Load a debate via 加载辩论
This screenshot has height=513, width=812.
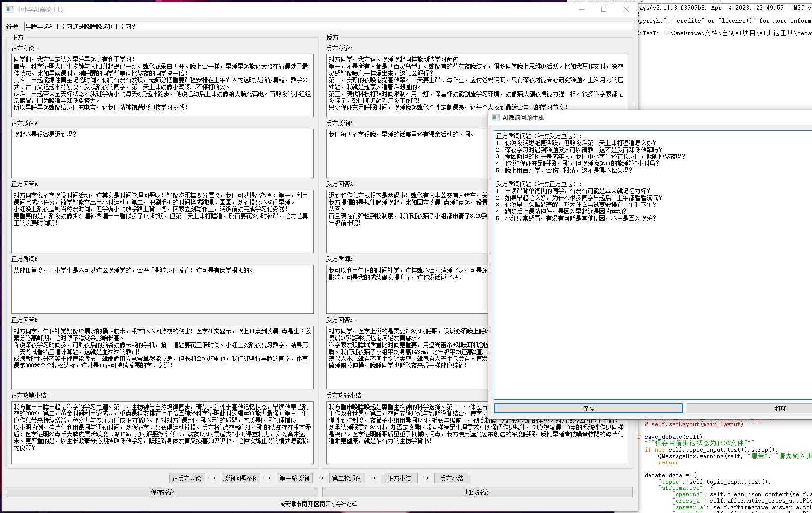coord(477,492)
